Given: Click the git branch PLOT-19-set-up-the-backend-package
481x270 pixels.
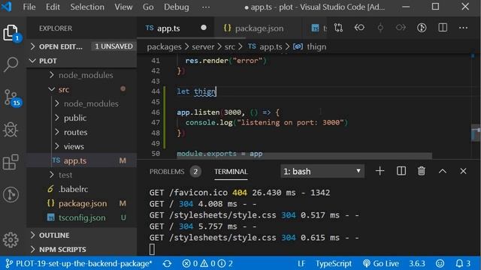Looking at the screenshot, I should pos(79,263).
